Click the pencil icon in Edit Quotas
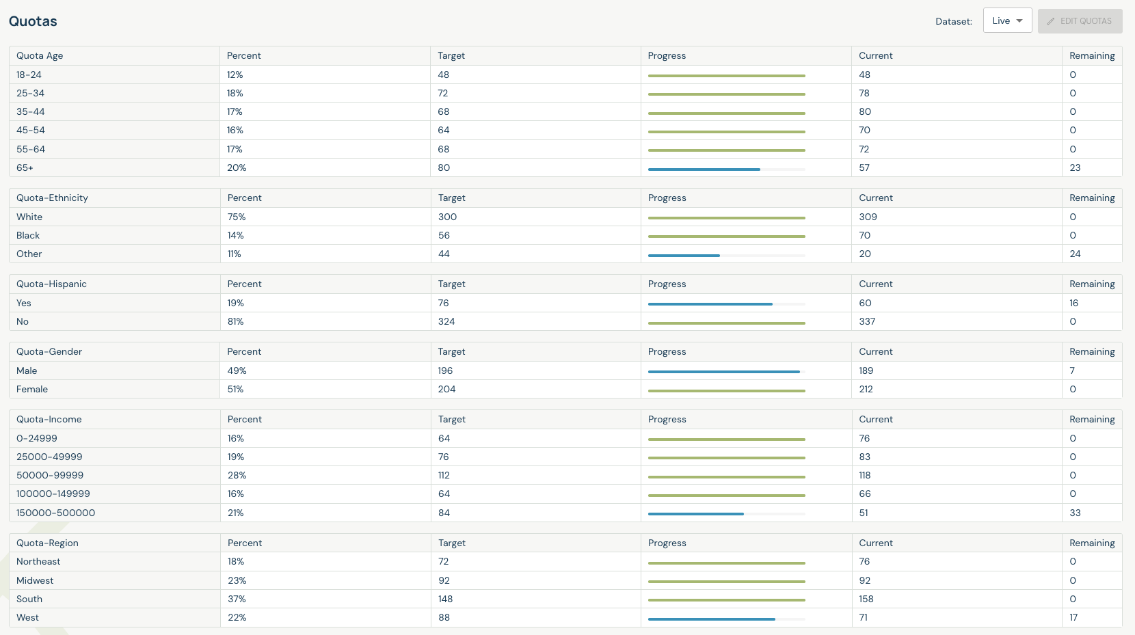This screenshot has width=1135, height=635. (x=1051, y=21)
